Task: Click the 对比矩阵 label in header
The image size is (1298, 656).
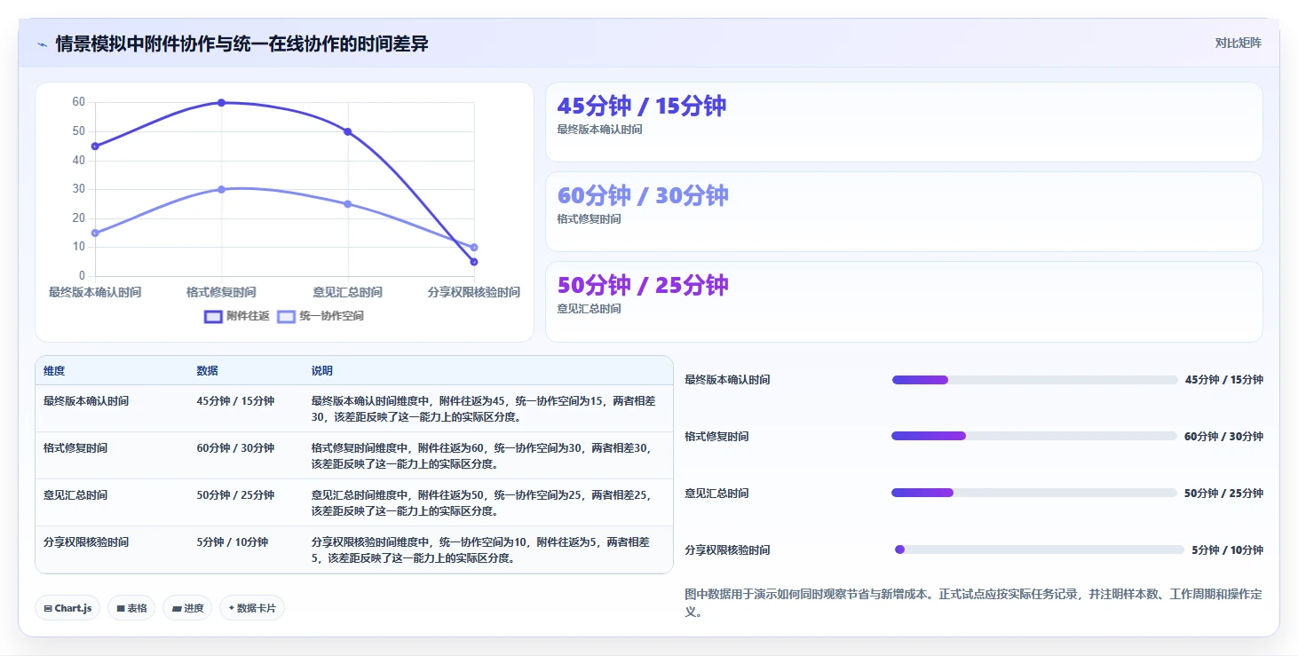Action: (x=1238, y=43)
